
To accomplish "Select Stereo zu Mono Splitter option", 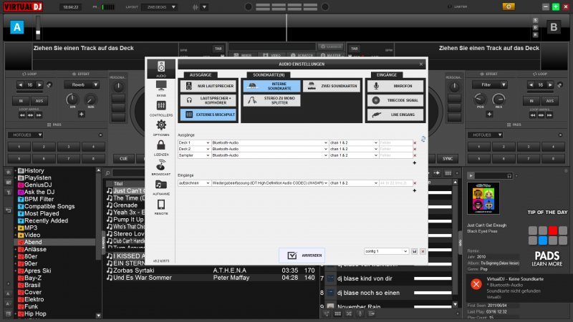I will coord(272,100).
